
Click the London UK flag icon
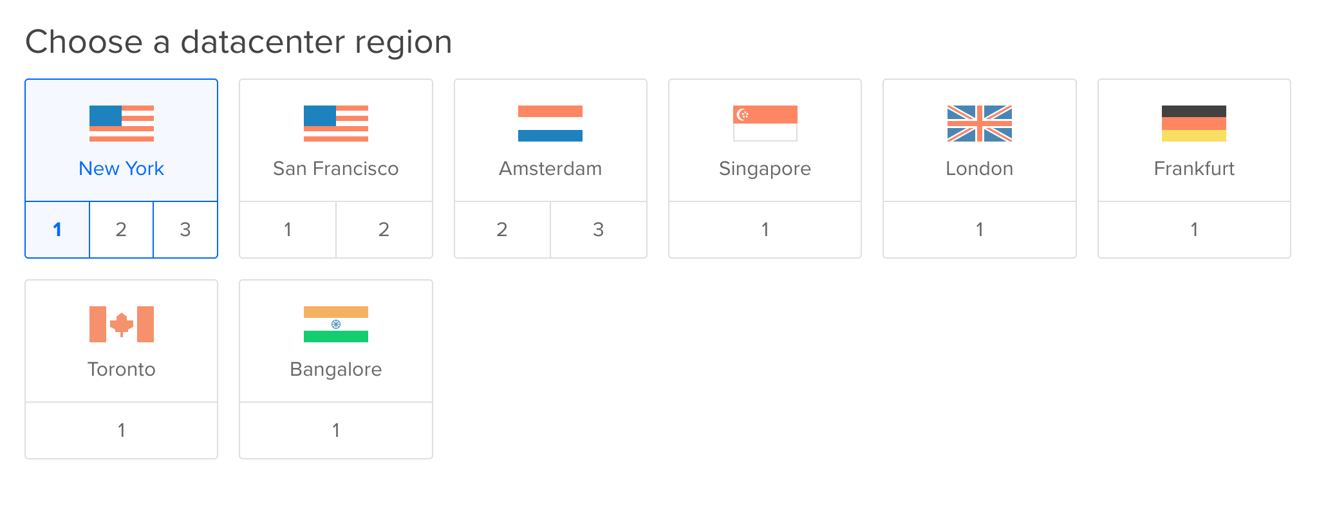point(979,124)
